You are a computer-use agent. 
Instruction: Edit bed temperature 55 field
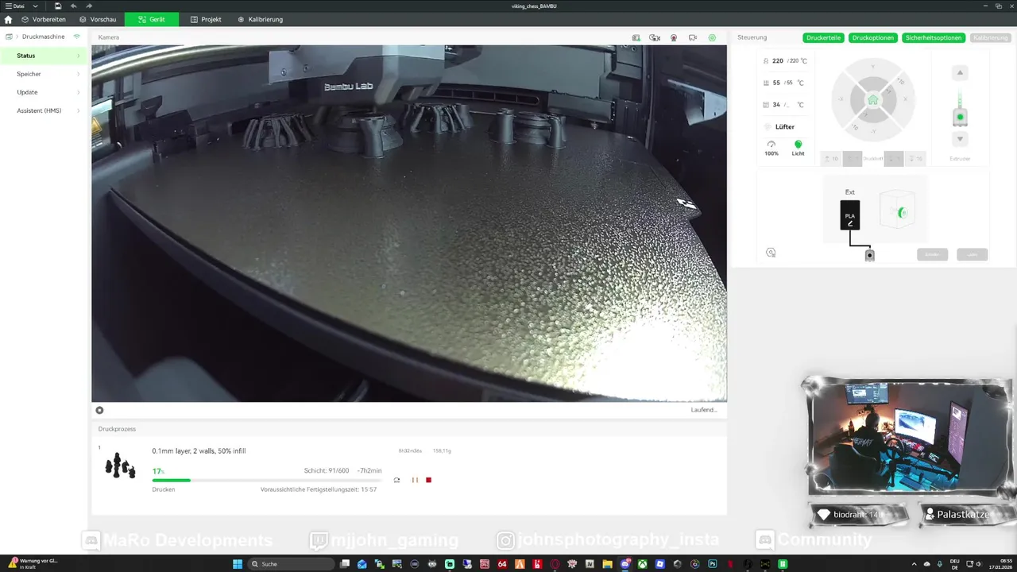[x=784, y=83]
